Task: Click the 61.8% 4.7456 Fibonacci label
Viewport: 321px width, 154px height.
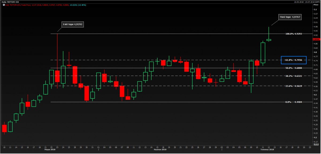Action: point(293,60)
